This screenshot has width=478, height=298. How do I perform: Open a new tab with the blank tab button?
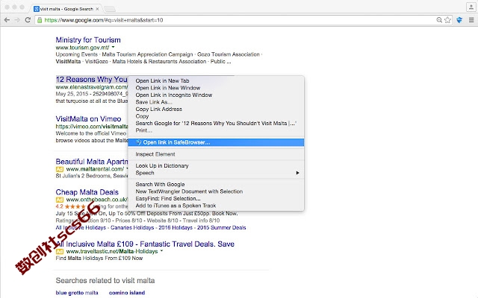110,9
